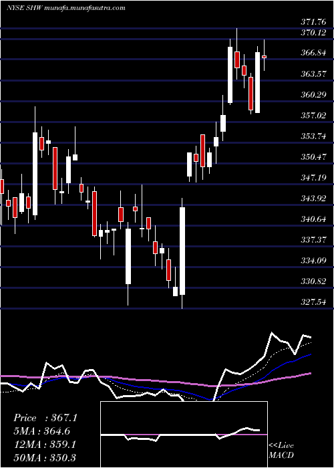Select the 340.64 price level label
This screenshot has height=468, width=334.
click(315, 219)
